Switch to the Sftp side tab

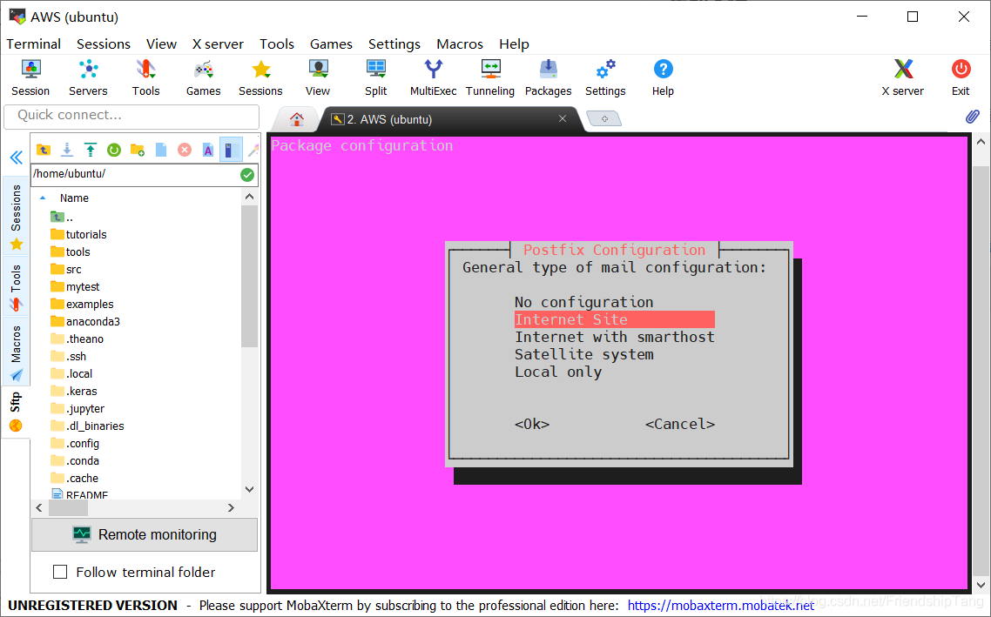click(x=16, y=412)
